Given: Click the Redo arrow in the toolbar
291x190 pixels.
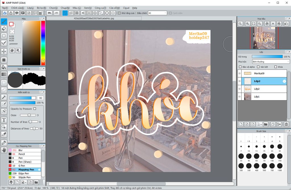Looking at the screenshot, I should tap(57, 13).
